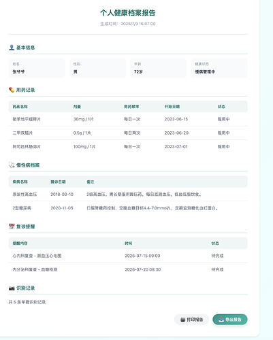This screenshot has height=340, width=273.
Task: Click the 用药记录 section heading
Action: (x=25, y=90)
